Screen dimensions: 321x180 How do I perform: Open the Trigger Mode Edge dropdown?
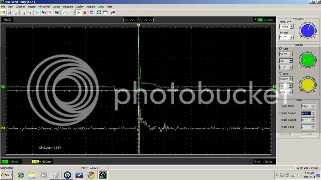pos(313,106)
